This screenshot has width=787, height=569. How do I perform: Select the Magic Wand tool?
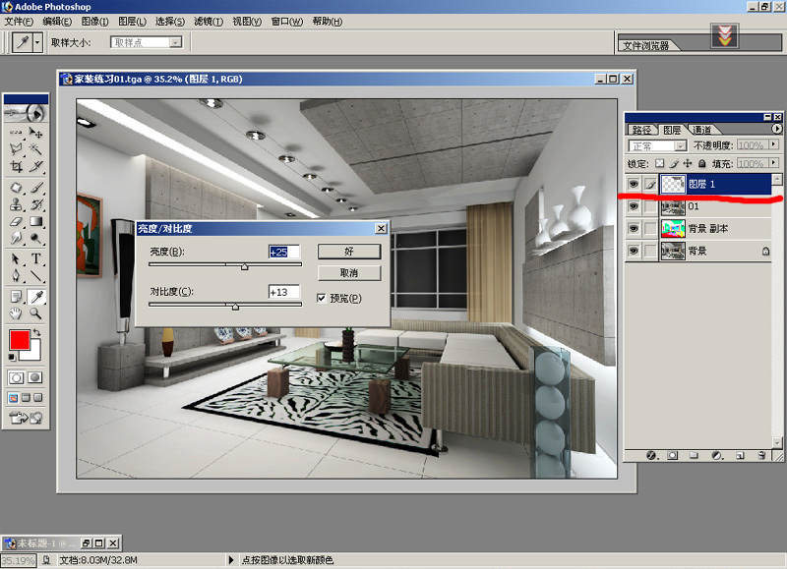click(x=35, y=149)
